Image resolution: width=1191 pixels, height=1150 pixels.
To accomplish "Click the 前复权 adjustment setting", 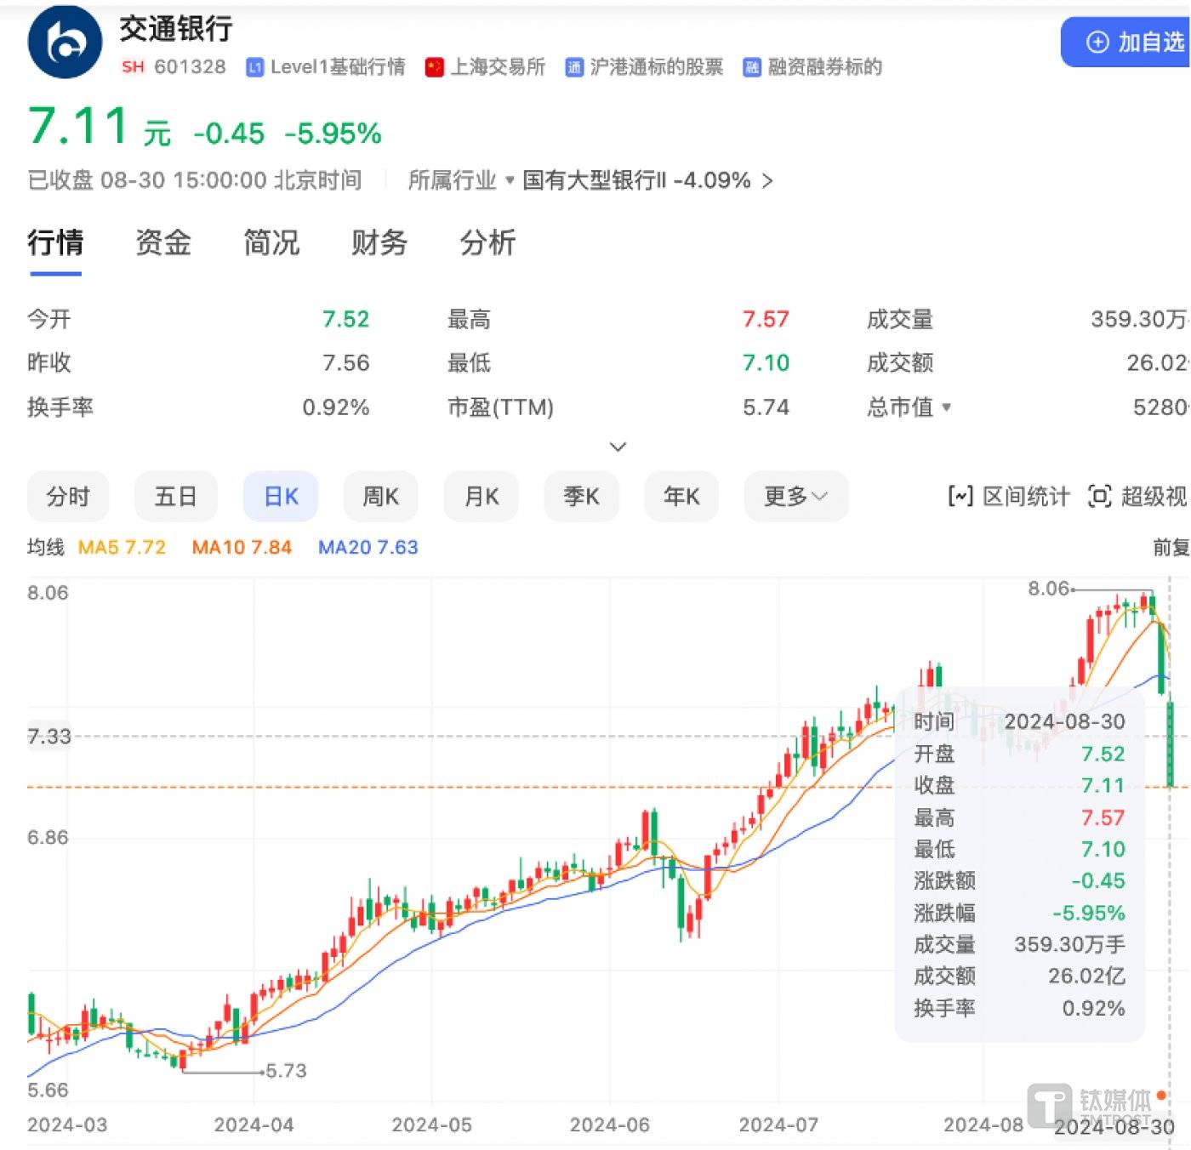I will click(x=1172, y=547).
